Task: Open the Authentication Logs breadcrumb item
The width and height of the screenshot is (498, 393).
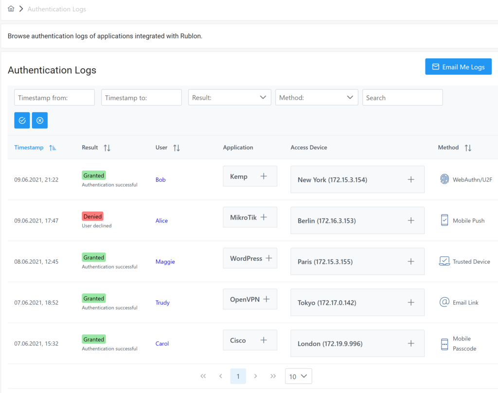Action: (56, 8)
